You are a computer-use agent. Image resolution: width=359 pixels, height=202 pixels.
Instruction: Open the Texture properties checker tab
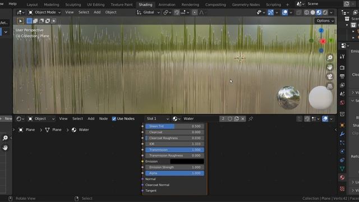click(x=342, y=189)
